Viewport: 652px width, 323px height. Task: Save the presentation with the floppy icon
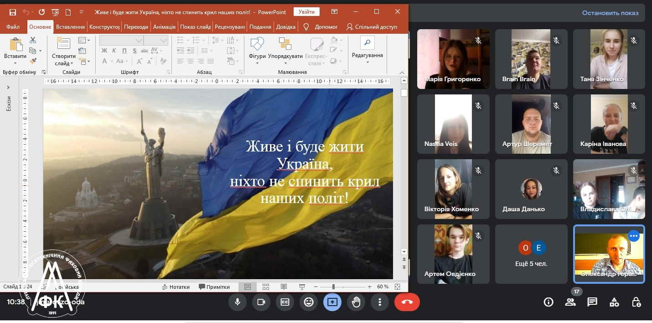12,12
